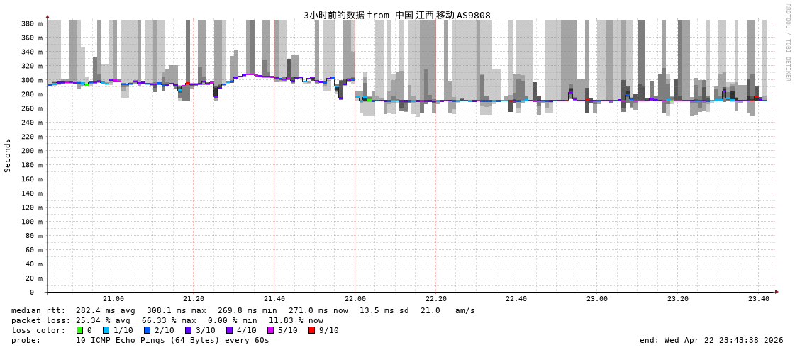The width and height of the screenshot is (795, 350).
Task: Click the red 9/10 loss color swatch
Action: click(x=312, y=330)
